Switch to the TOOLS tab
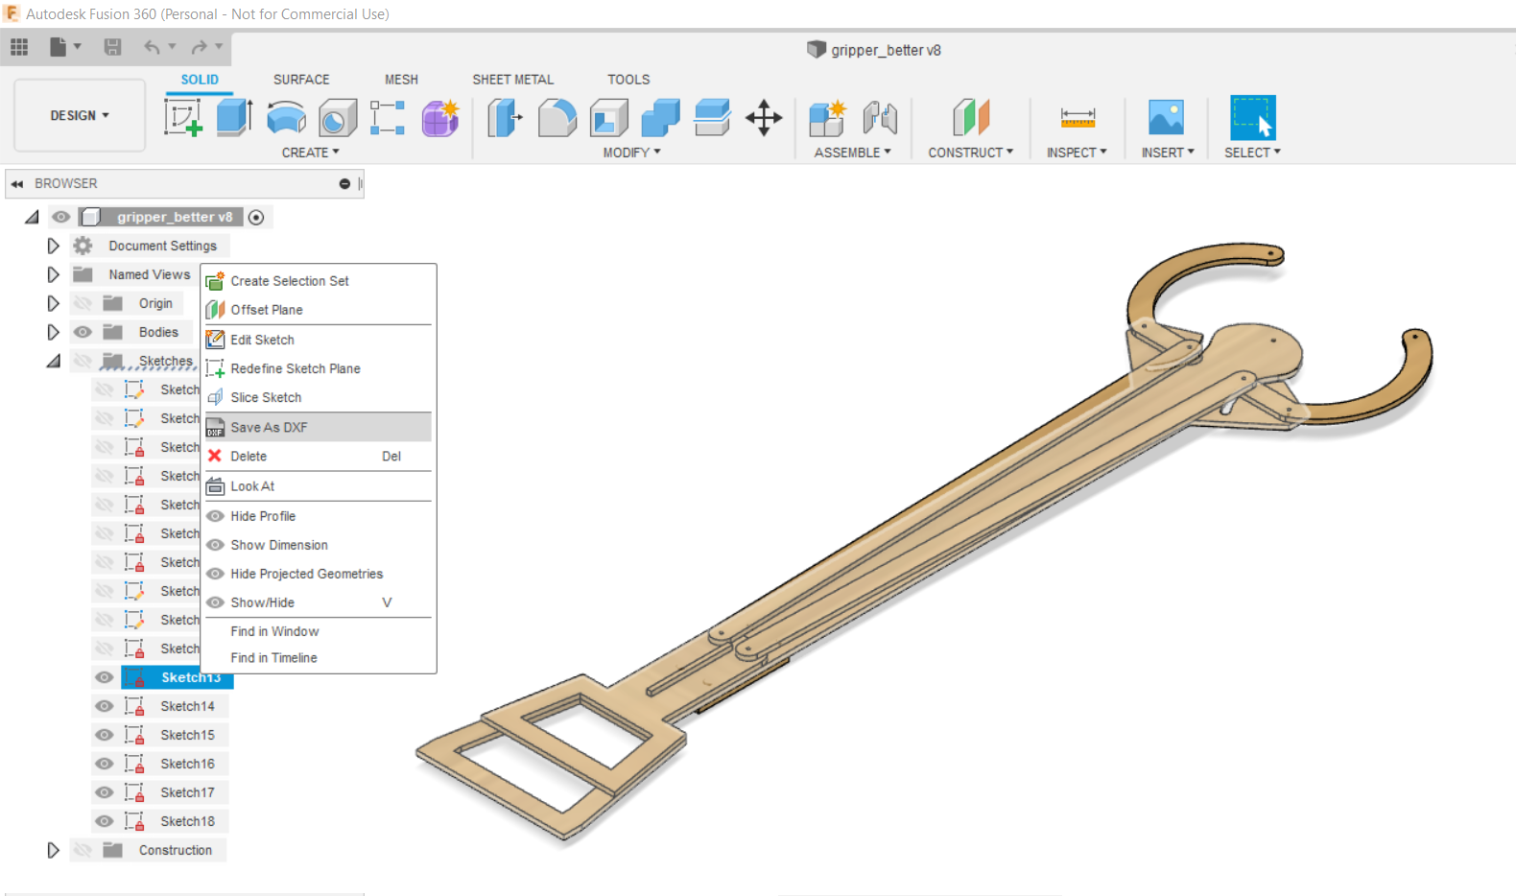1516x896 pixels. (x=628, y=80)
